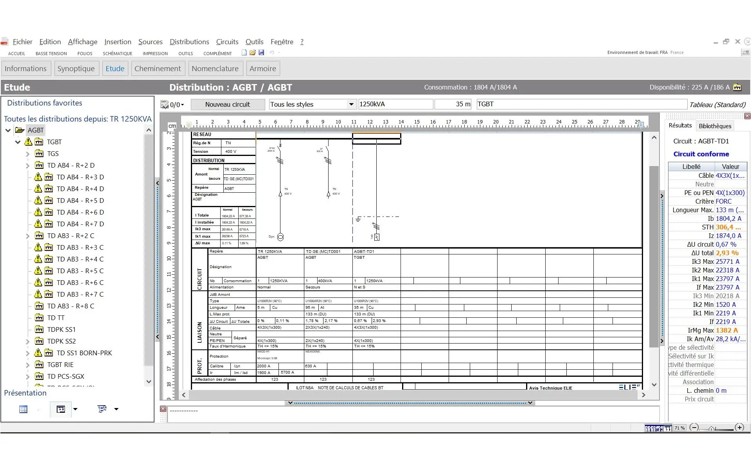Screen dimensions: 751x469
Task: Select the table view icon under Présentation
Action: (23, 409)
